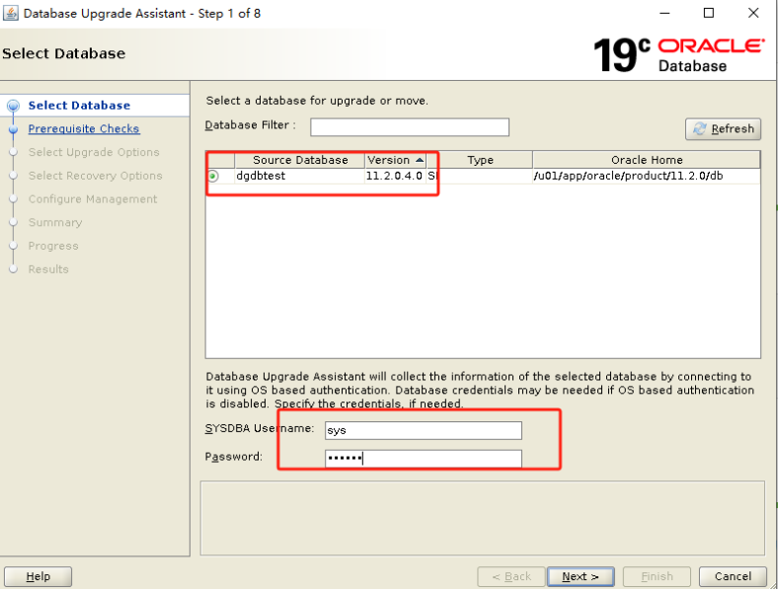Image resolution: width=778 pixels, height=591 pixels.
Task: Click inside the Database Filter field
Action: point(410,127)
